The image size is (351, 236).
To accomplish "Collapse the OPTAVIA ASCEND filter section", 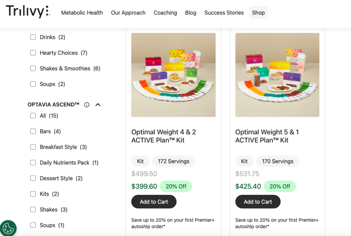I will pyautogui.click(x=98, y=105).
